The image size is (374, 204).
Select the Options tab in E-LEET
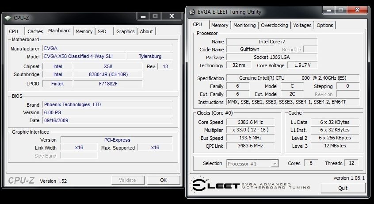[x=324, y=25]
